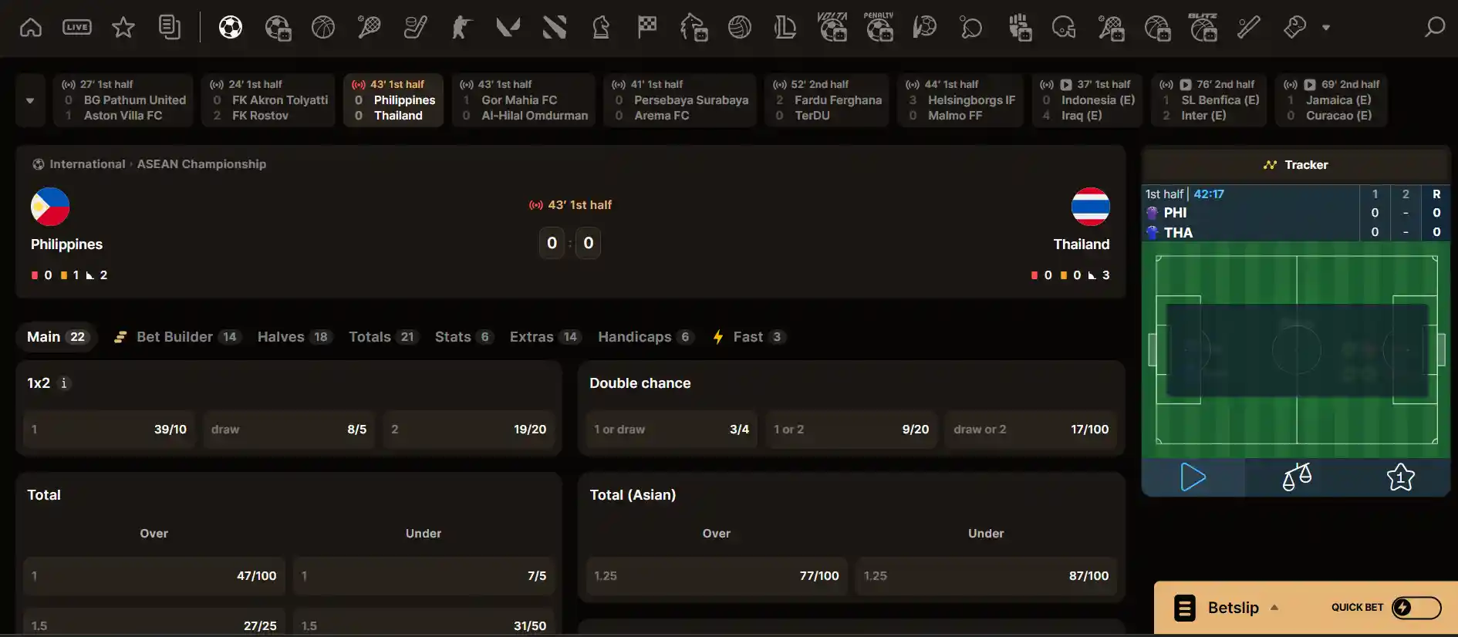Select Total Under 1.5 at 31/50
1458x637 pixels.
[x=424, y=623]
